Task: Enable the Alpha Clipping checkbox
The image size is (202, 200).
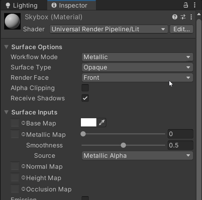Action: click(x=85, y=88)
